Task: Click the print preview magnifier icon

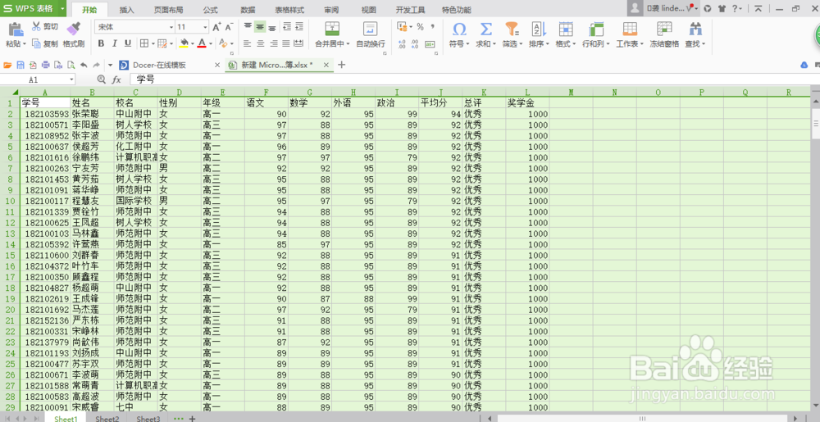Action: (x=71, y=65)
